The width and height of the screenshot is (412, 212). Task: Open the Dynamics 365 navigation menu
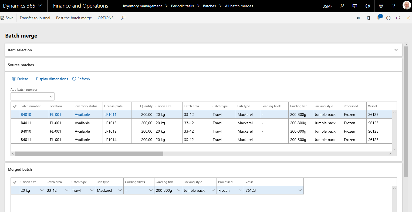[22, 6]
